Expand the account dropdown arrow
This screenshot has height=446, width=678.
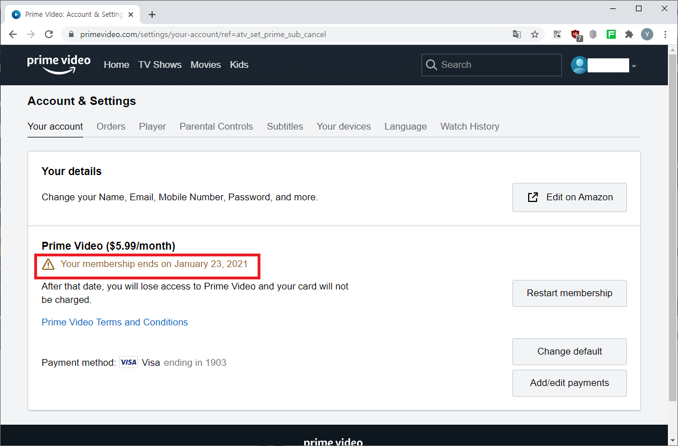(x=634, y=66)
